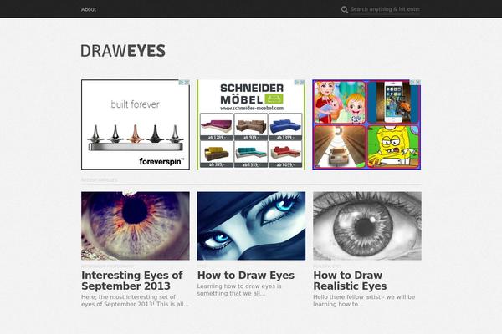
Task: Open the About page link
Action: tap(89, 9)
